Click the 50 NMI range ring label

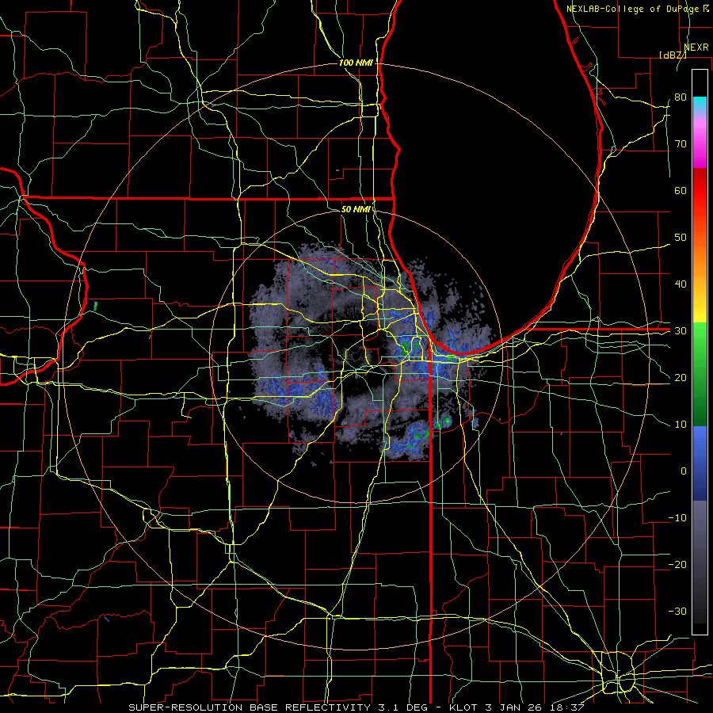356,209
